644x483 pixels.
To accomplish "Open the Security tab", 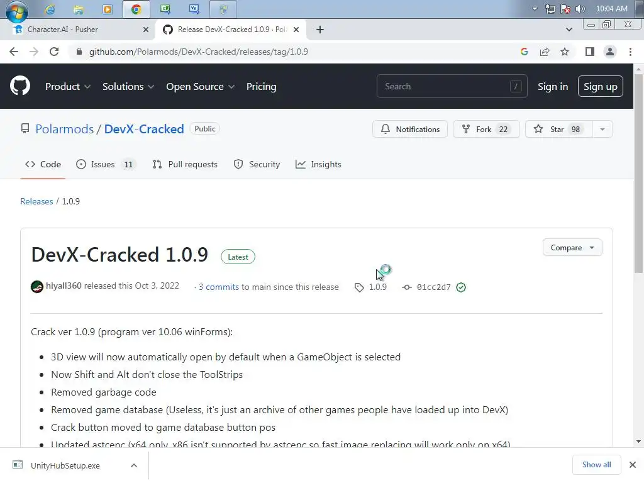I will (x=257, y=164).
